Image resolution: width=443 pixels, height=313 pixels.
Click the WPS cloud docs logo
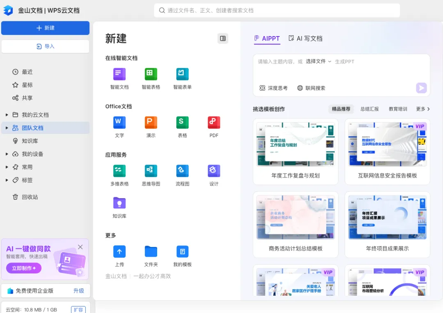[8, 10]
